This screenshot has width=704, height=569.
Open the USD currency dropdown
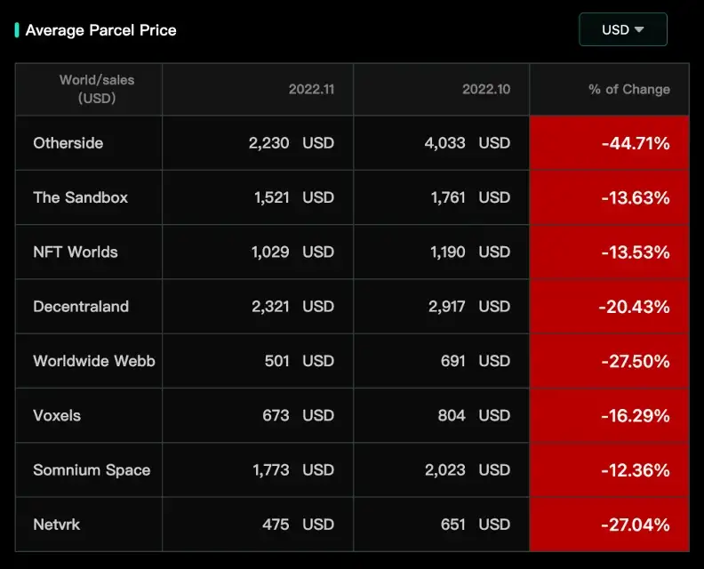(x=623, y=29)
